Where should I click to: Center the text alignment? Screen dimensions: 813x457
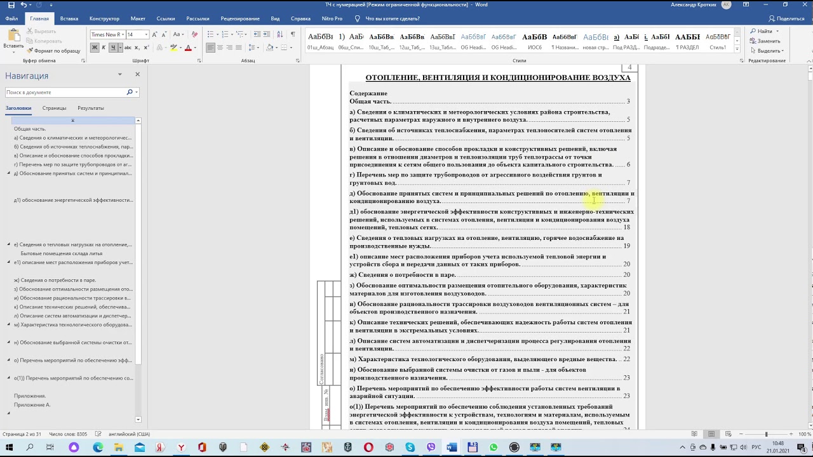coord(220,48)
